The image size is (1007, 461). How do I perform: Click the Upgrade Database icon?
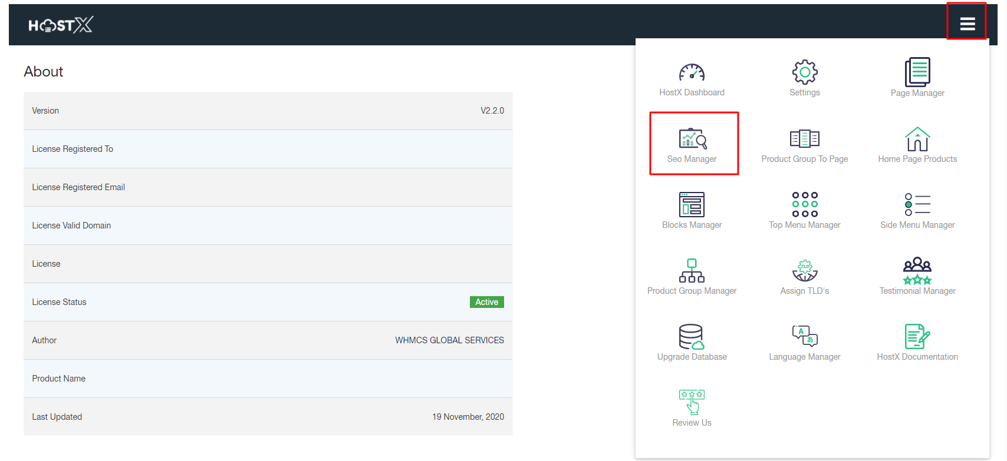coord(692,337)
